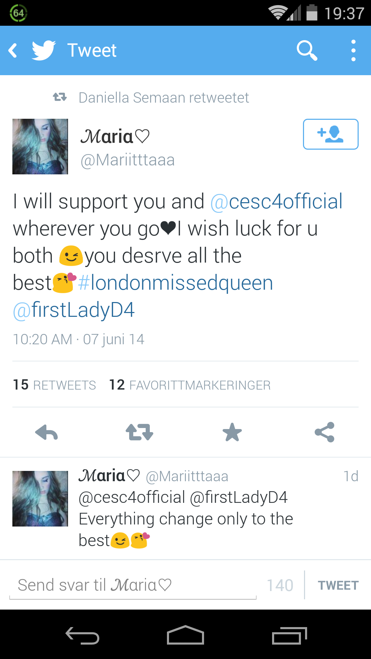Open search with the magnifier icon
Viewport: 371px width, 659px height.
307,50
